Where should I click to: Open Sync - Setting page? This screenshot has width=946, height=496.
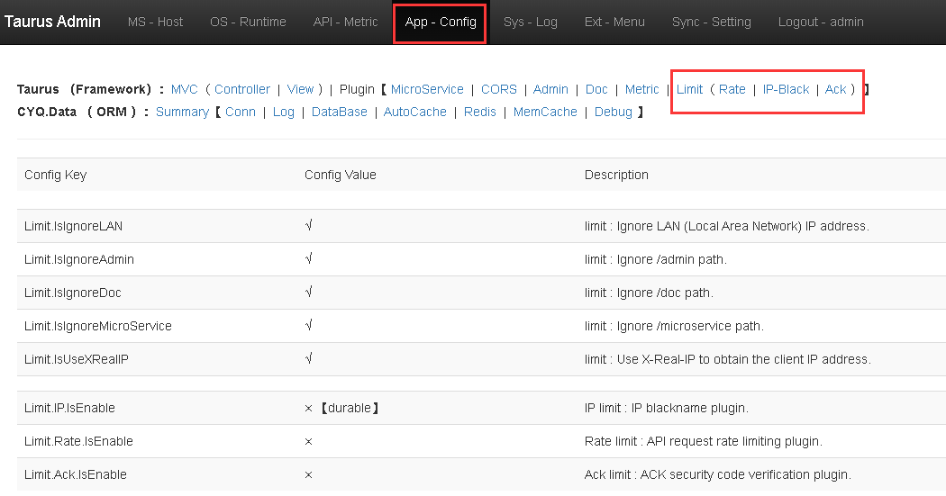[711, 22]
